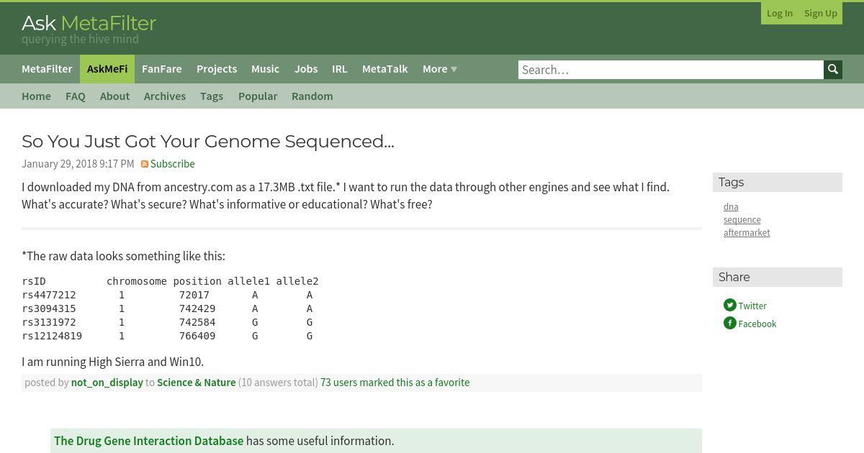Open not_on_display user profile
This screenshot has width=864, height=453.
(107, 383)
